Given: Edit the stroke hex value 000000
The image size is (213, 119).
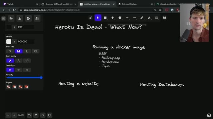Looking at the screenshot, I should [26, 42].
